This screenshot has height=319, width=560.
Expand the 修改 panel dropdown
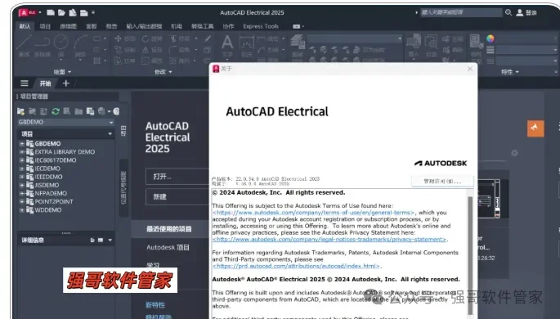point(164,72)
